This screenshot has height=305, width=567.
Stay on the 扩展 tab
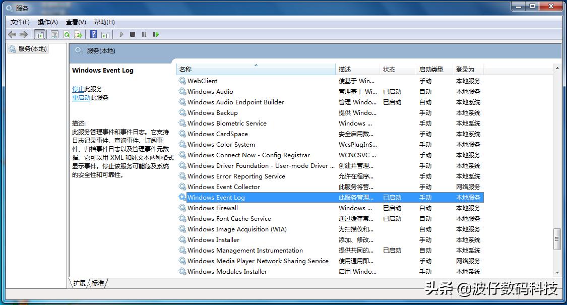[x=79, y=283]
